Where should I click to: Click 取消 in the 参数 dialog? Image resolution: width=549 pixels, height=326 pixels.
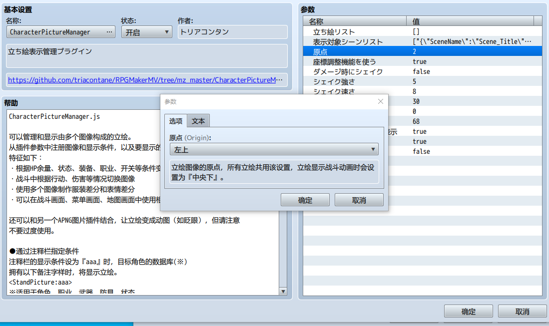(359, 200)
